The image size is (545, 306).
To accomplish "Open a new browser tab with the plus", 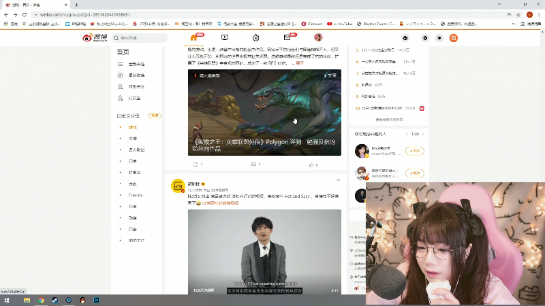I will click(x=76, y=5).
